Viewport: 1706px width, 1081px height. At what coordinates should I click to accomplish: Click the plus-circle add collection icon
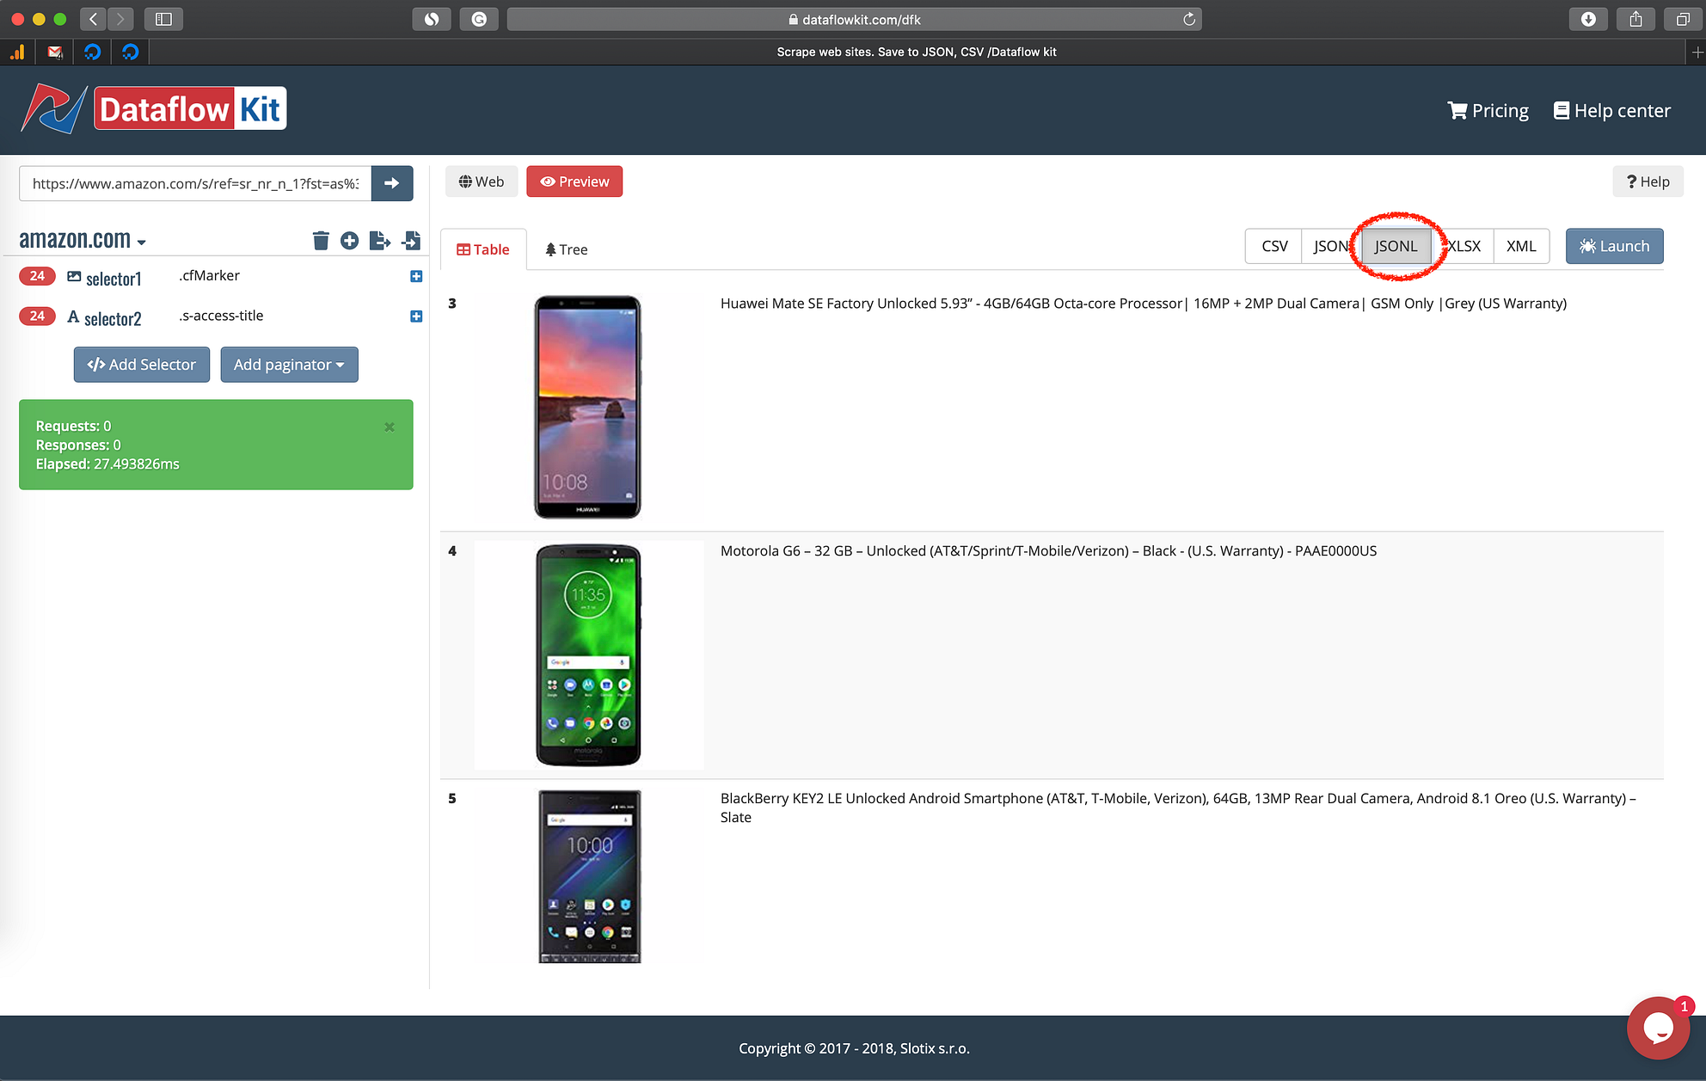pos(349,241)
